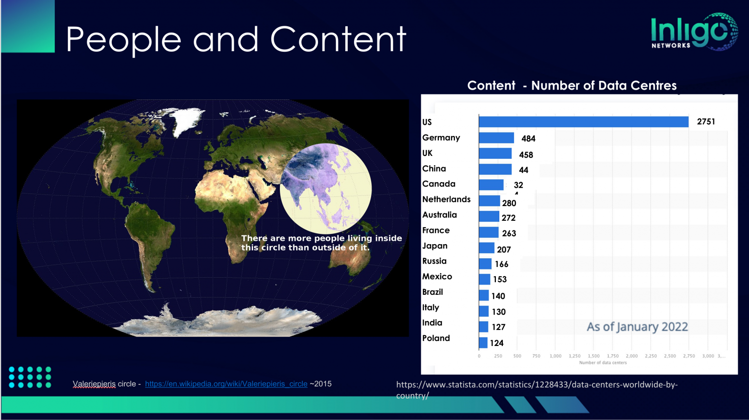The height and width of the screenshot is (420, 749).
Task: Click the US bar in the chart
Action: pyautogui.click(x=583, y=122)
